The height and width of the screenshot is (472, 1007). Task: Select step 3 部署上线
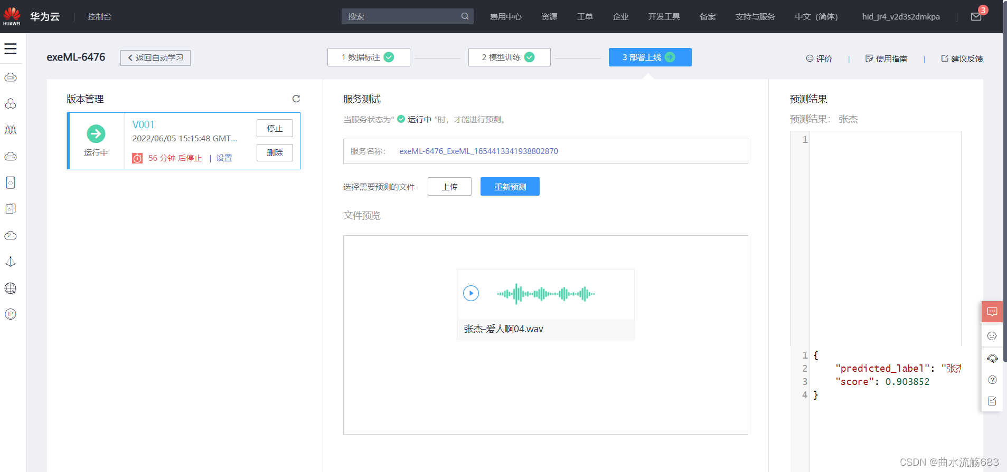pos(650,57)
